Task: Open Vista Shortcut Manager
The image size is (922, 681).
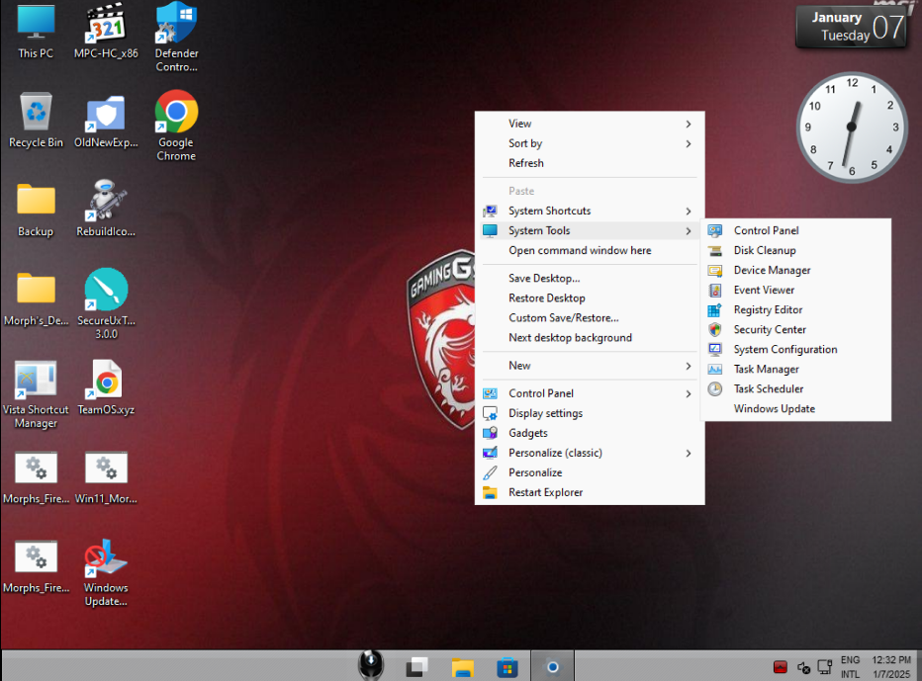Action: click(x=36, y=393)
